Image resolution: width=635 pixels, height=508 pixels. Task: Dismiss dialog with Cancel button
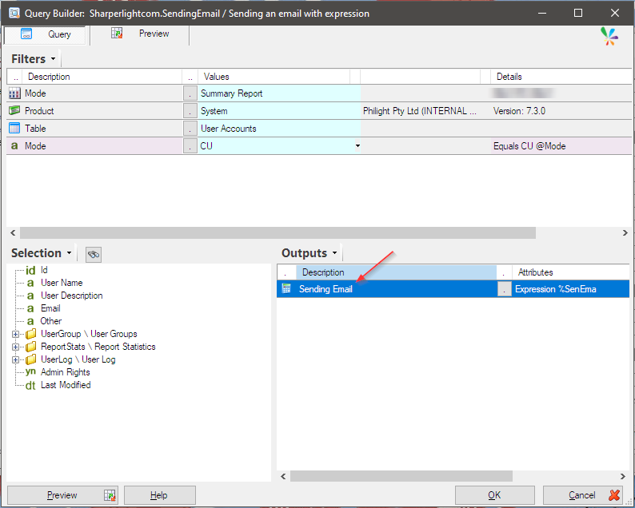(583, 495)
